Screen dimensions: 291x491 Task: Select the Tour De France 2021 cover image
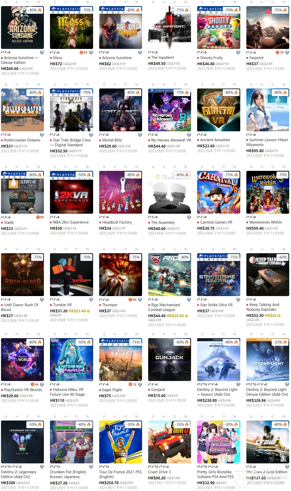[121, 442]
